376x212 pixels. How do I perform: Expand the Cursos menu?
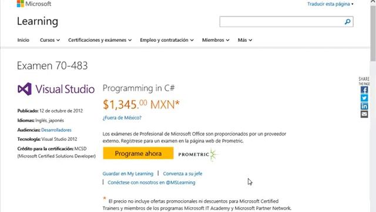click(x=50, y=40)
